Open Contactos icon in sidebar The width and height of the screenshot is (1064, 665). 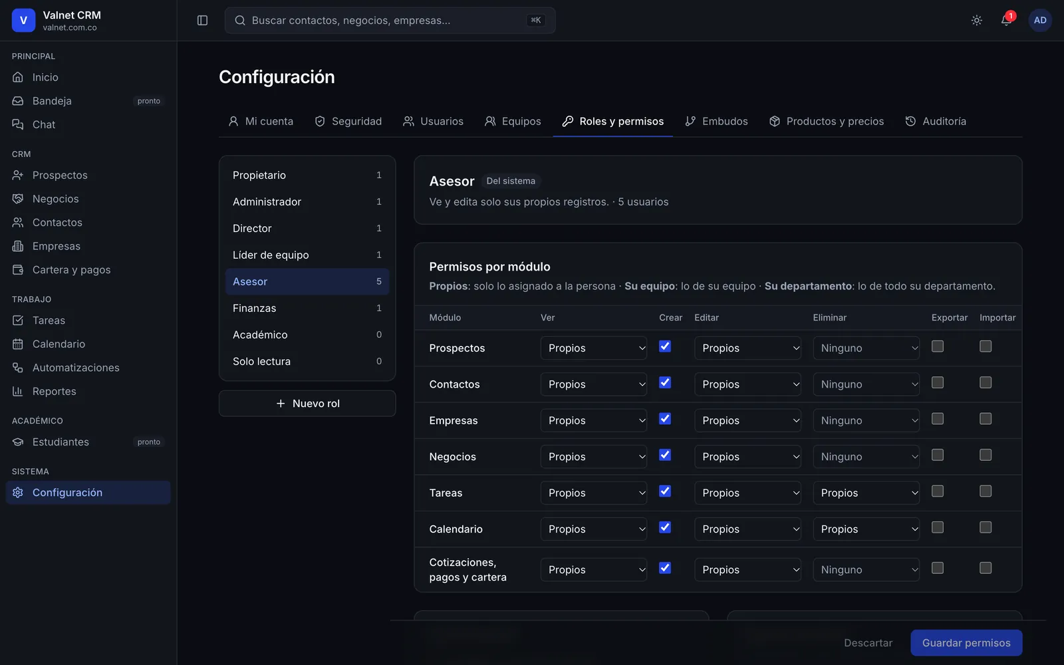pyautogui.click(x=18, y=222)
